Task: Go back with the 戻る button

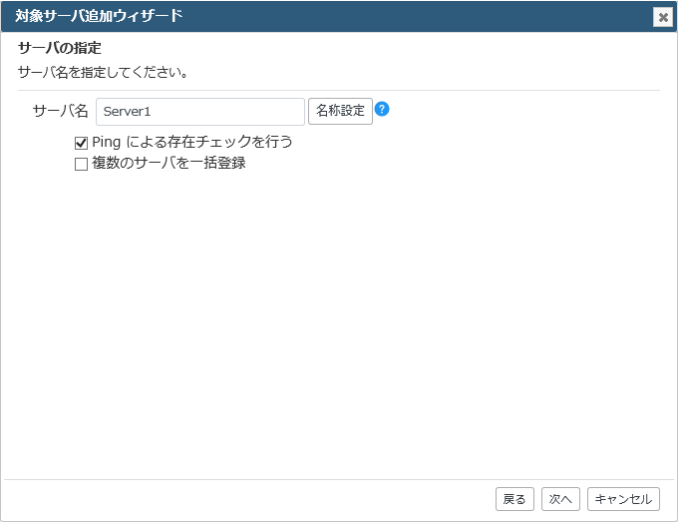Action: coord(514,499)
